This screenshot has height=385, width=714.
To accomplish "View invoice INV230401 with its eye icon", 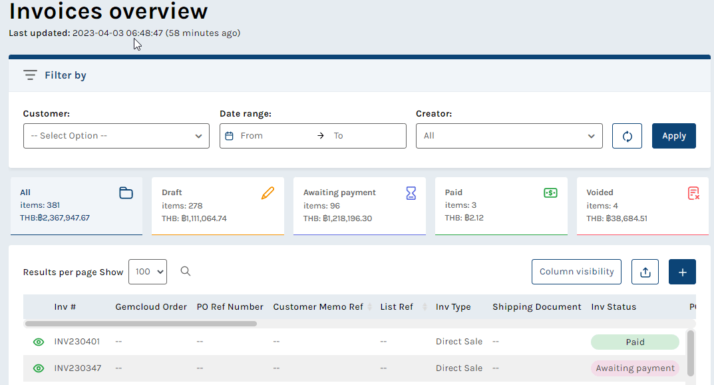I will pos(39,342).
